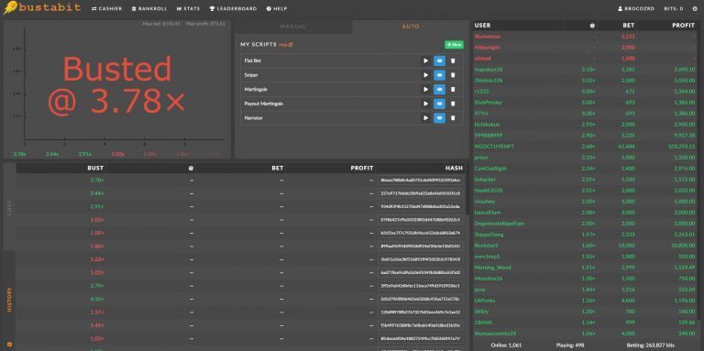Click the HASH column header in history
Screen dimensions: 704x351
tap(455, 169)
